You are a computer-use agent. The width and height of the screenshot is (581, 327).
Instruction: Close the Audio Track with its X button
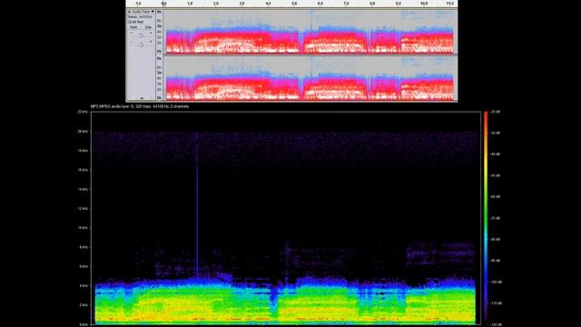tap(129, 12)
